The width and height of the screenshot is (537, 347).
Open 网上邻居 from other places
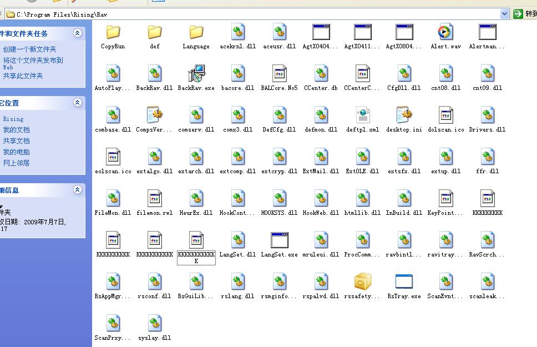16,163
